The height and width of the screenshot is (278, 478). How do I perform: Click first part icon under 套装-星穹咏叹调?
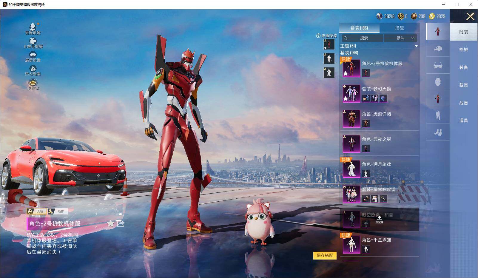coord(366,199)
